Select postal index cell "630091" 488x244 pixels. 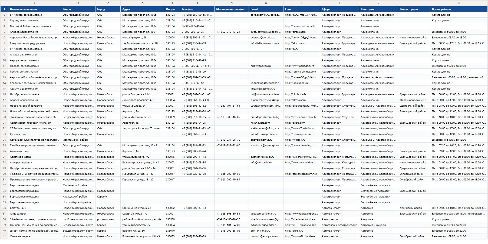point(172,106)
